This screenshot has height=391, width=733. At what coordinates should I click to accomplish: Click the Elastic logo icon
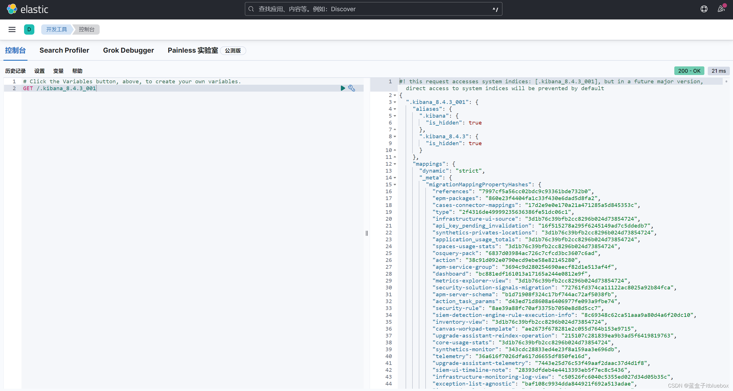click(x=12, y=9)
